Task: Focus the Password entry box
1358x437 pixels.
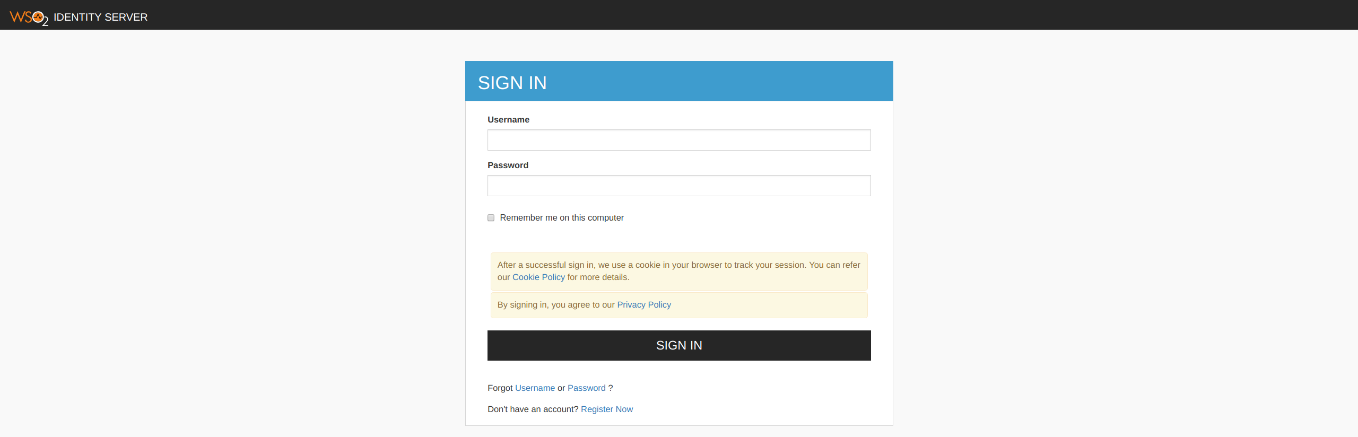Action: (678, 185)
